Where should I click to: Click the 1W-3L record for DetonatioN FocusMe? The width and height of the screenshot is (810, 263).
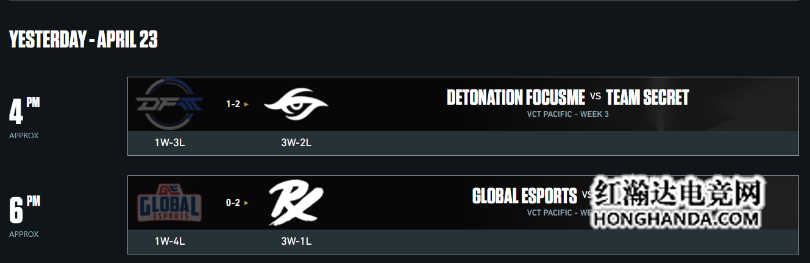point(169,142)
